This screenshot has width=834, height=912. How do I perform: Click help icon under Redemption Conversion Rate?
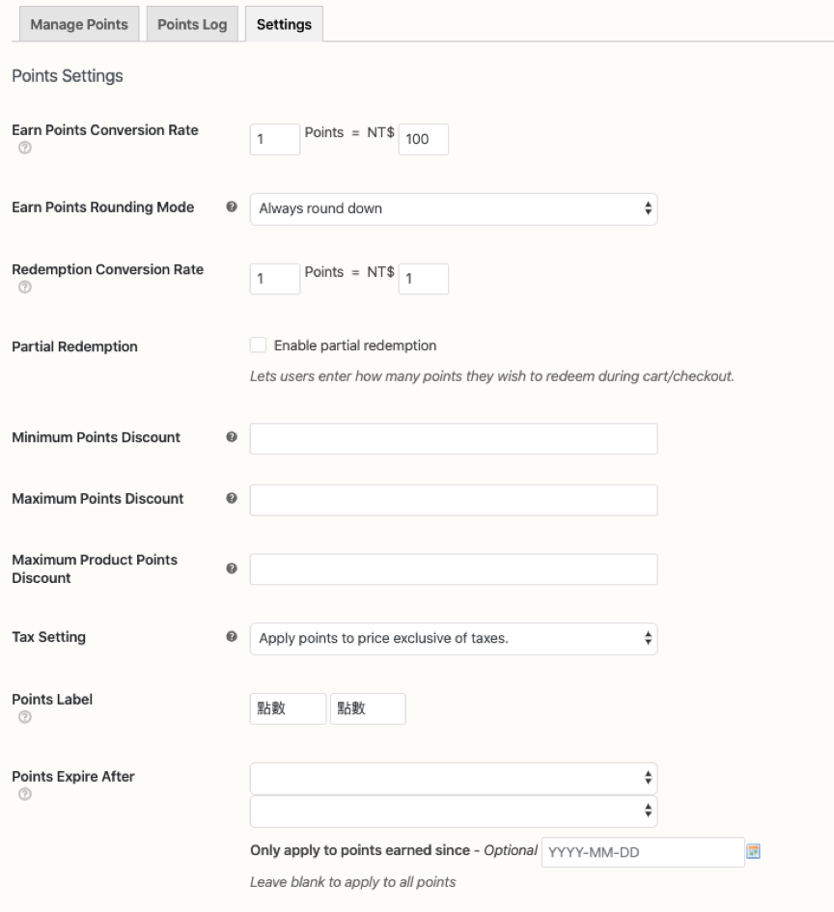pos(22,289)
